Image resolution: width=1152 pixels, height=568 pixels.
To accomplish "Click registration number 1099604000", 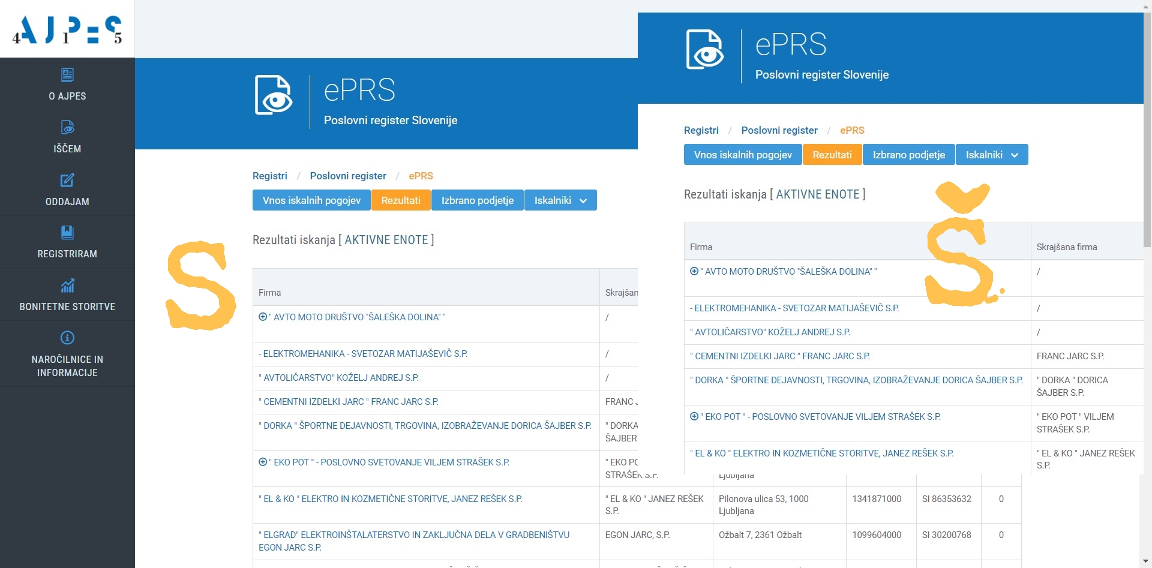I will [877, 535].
